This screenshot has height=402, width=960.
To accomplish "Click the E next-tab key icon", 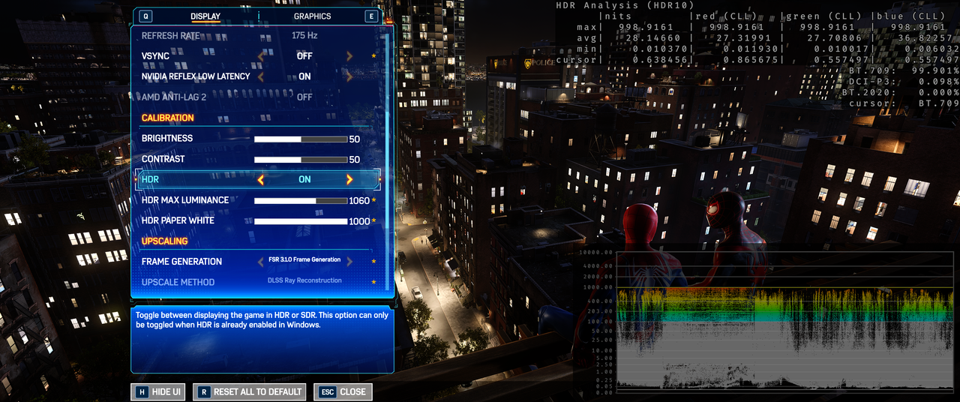I will coord(371,16).
